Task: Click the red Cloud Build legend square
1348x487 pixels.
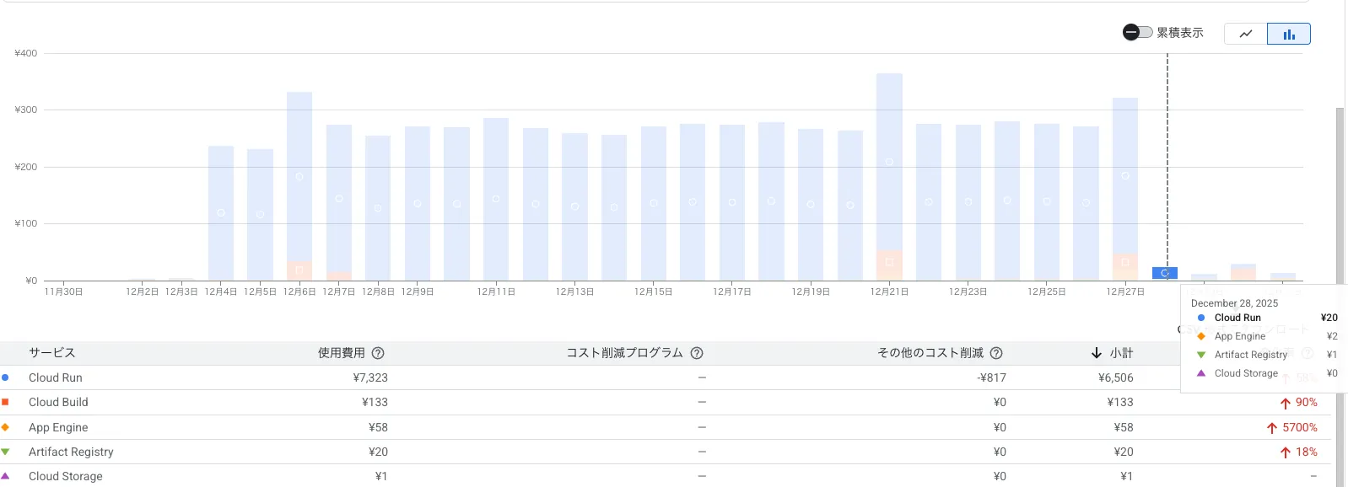Action: point(5,402)
